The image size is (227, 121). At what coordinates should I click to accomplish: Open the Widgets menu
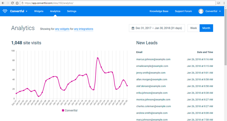coord(39,11)
